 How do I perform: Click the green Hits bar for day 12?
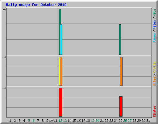(60, 32)
